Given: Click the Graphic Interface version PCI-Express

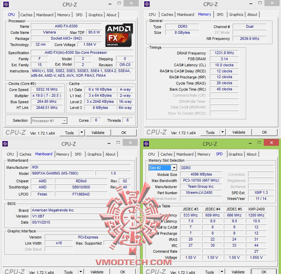Looking at the screenshot, I should (88, 237).
